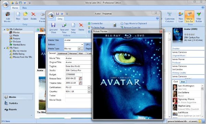Open Customize Columns in main ribbon

[170, 17]
